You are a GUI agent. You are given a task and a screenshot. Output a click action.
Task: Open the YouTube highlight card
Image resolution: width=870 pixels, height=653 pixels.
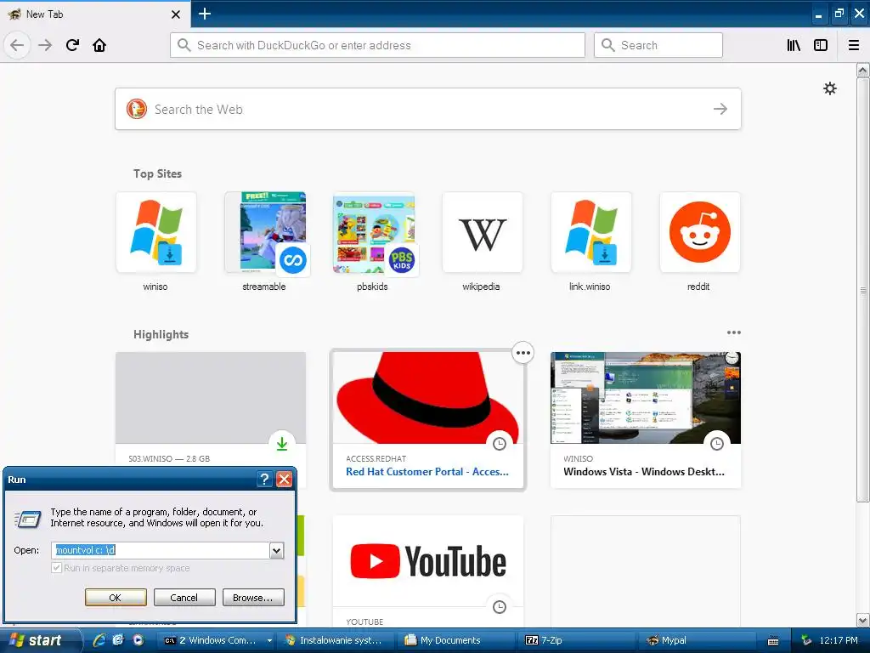428,571
